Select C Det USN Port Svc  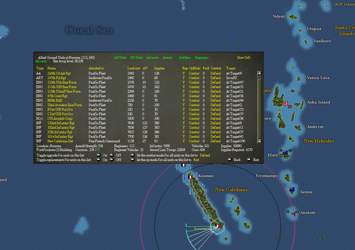tap(60, 114)
